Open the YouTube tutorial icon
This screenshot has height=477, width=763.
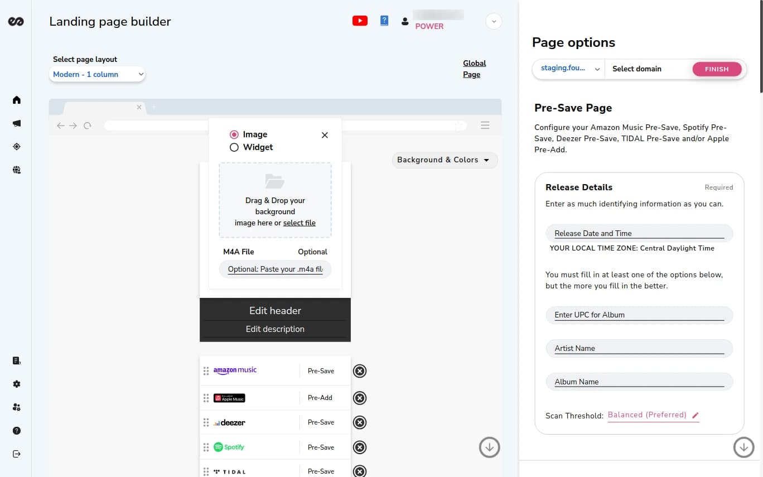[360, 21]
